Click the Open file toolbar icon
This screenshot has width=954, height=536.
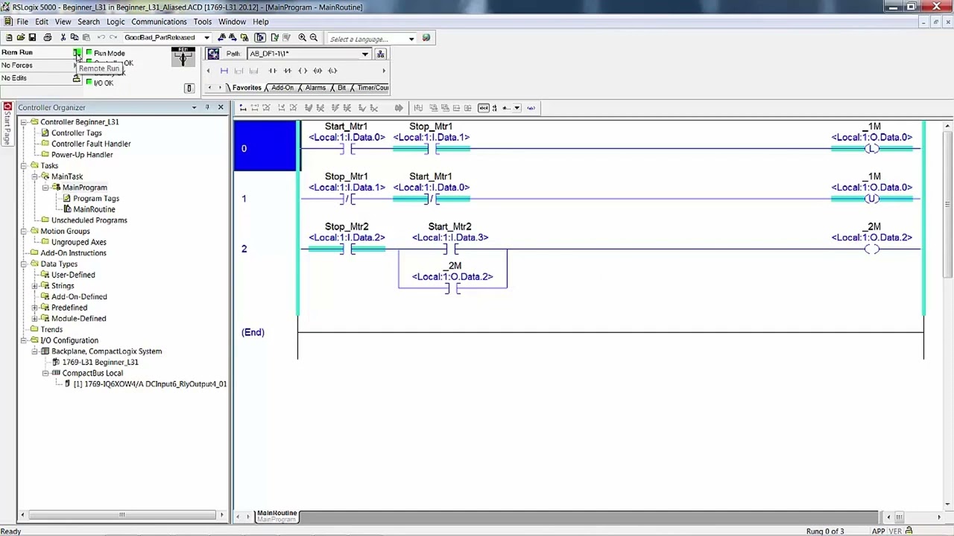[x=21, y=38]
